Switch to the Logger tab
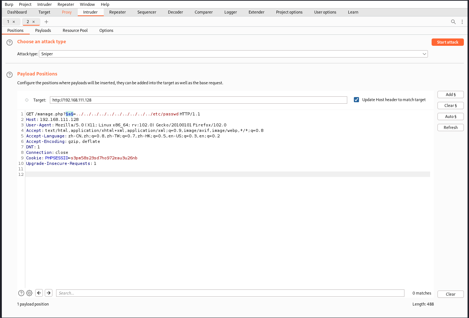 [231, 12]
